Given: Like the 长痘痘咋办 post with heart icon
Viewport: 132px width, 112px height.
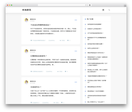Looking at the screenshot, I should 62,102.
